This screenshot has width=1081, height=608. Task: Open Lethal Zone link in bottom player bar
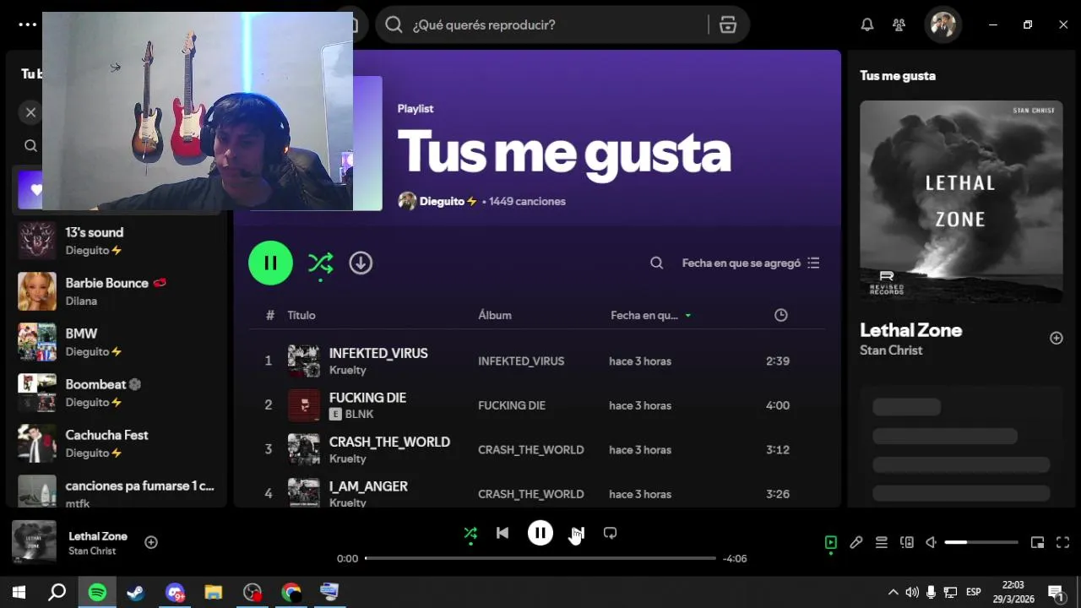tap(98, 536)
